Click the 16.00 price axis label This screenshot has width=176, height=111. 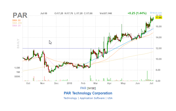pyautogui.click(x=159, y=26)
